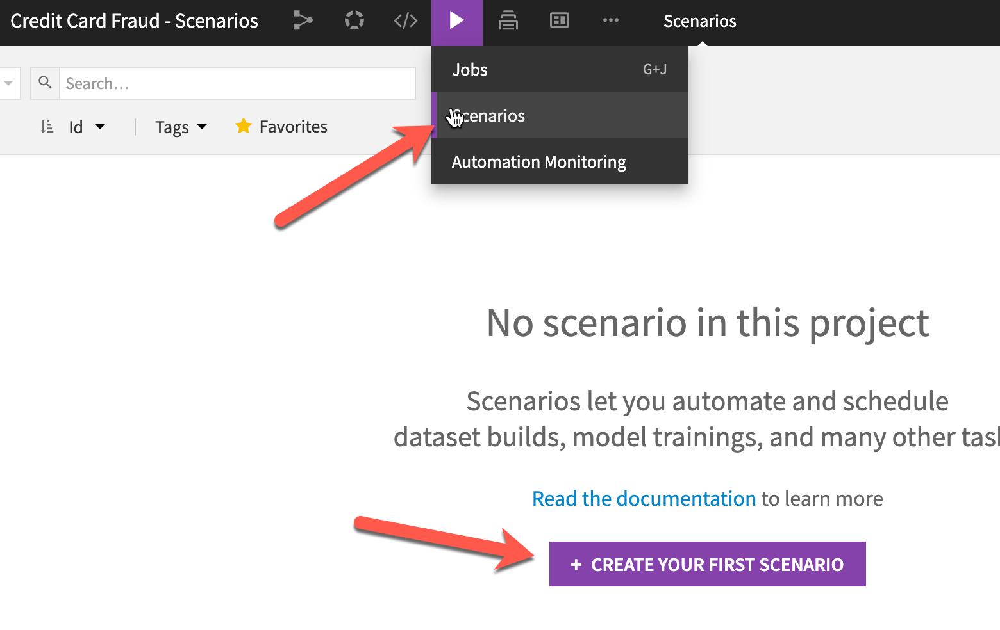
Task: Click inside the Search field
Action: [237, 83]
